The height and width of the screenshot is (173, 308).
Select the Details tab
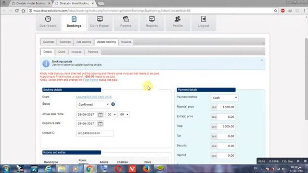48,52
